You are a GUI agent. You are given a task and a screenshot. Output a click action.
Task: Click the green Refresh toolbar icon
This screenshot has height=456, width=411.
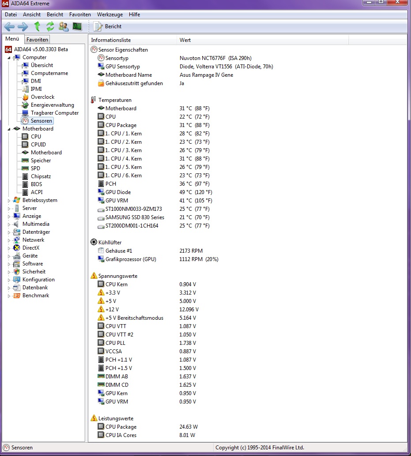pyautogui.click(x=50, y=26)
